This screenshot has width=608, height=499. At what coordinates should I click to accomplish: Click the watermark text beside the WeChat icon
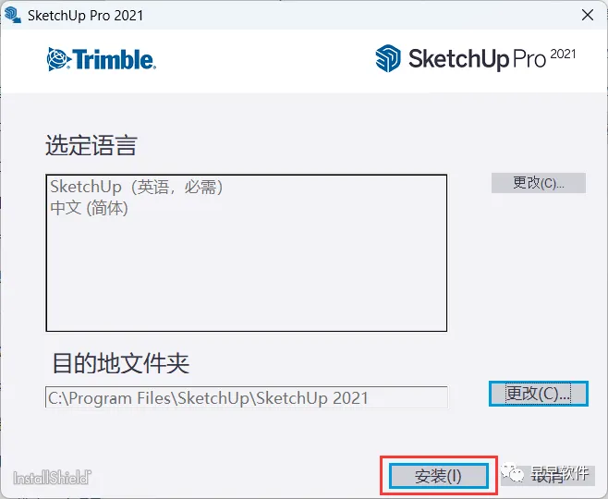(560, 474)
